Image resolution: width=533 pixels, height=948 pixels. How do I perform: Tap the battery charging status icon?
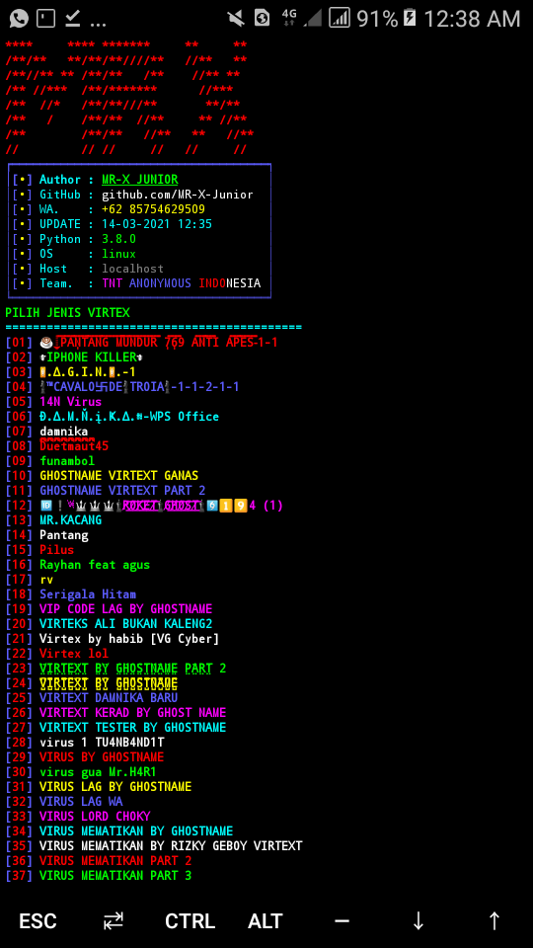[x=409, y=18]
